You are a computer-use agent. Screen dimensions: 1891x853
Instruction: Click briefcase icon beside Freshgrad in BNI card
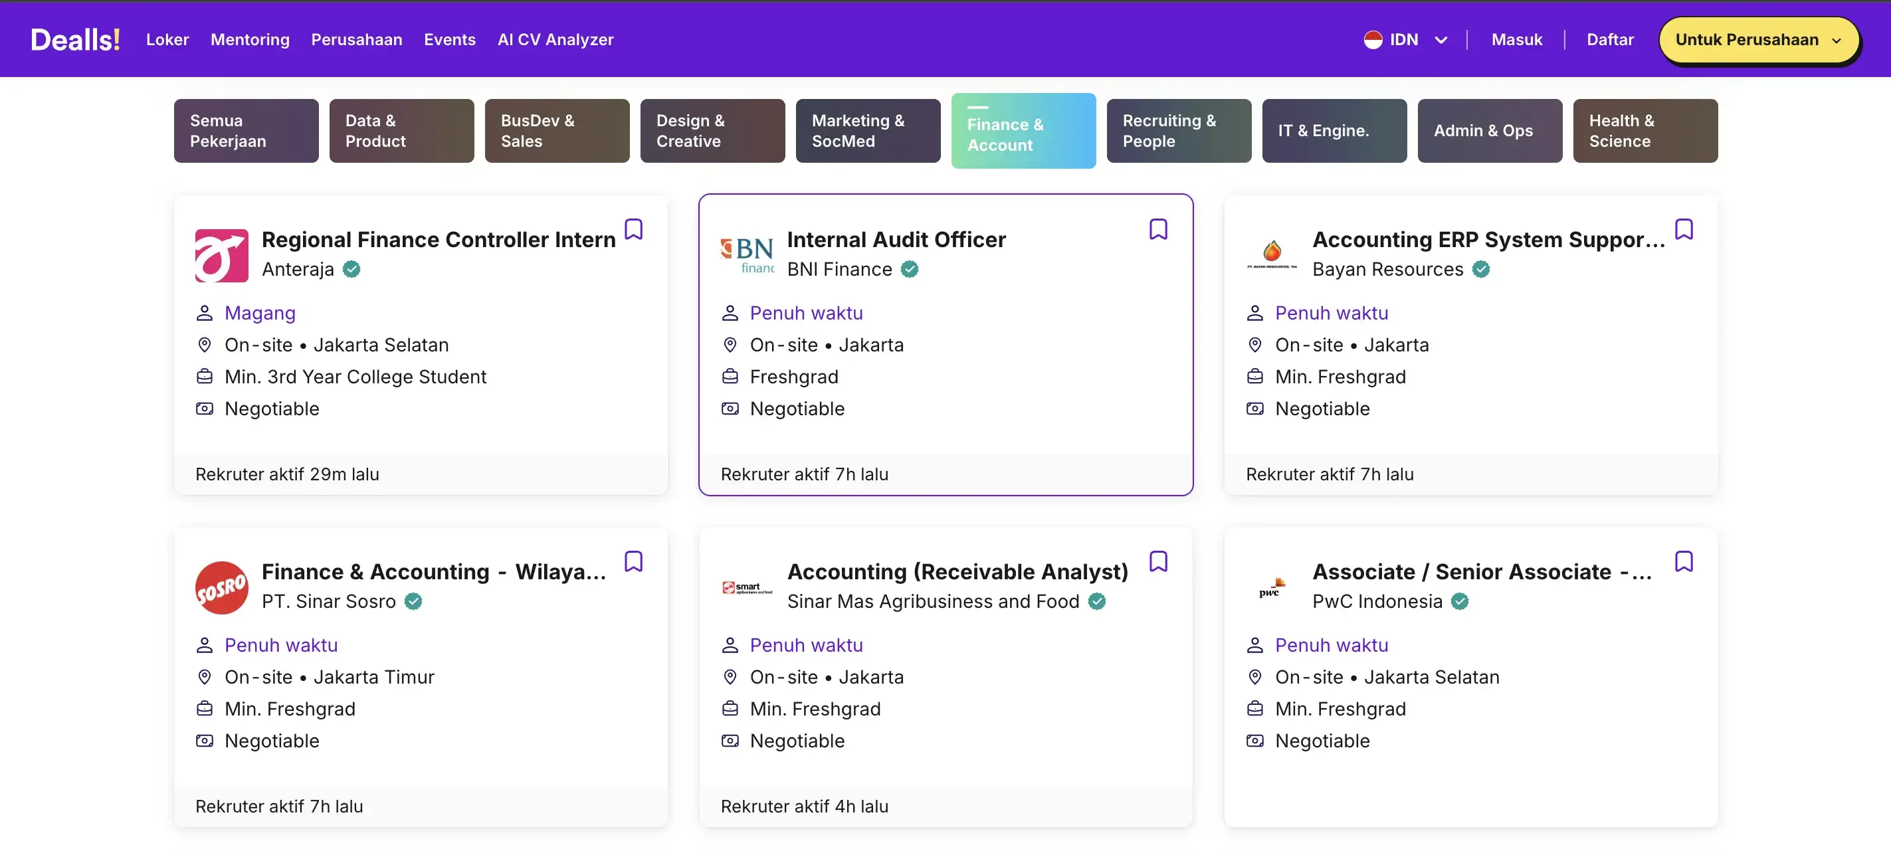(x=730, y=377)
